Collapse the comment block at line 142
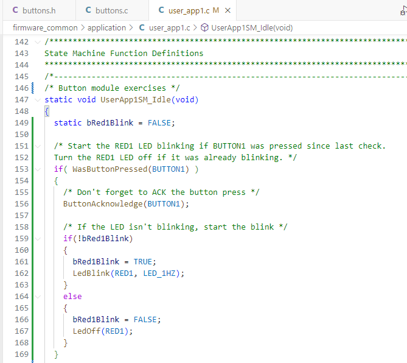This screenshot has width=407, height=363. tap(38, 42)
